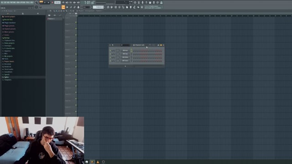292x164 pixels.
Task: Toggle the metronome icon
Action: (63, 3)
